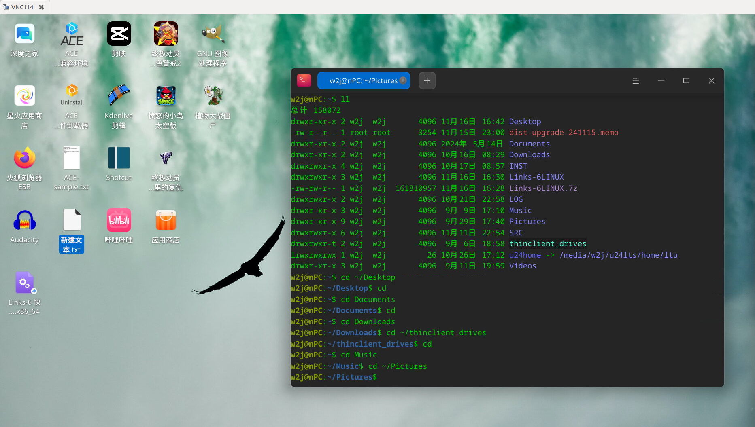Maximize the terminal window
The height and width of the screenshot is (427, 755).
pyautogui.click(x=686, y=81)
